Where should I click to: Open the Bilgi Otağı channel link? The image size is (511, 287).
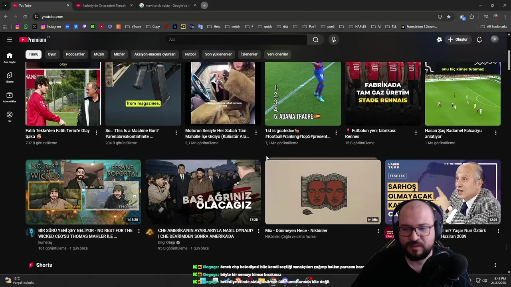(166, 242)
